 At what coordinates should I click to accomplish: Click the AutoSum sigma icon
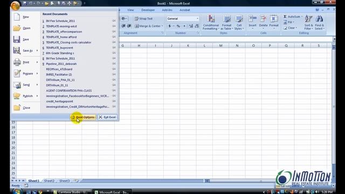[285, 17]
